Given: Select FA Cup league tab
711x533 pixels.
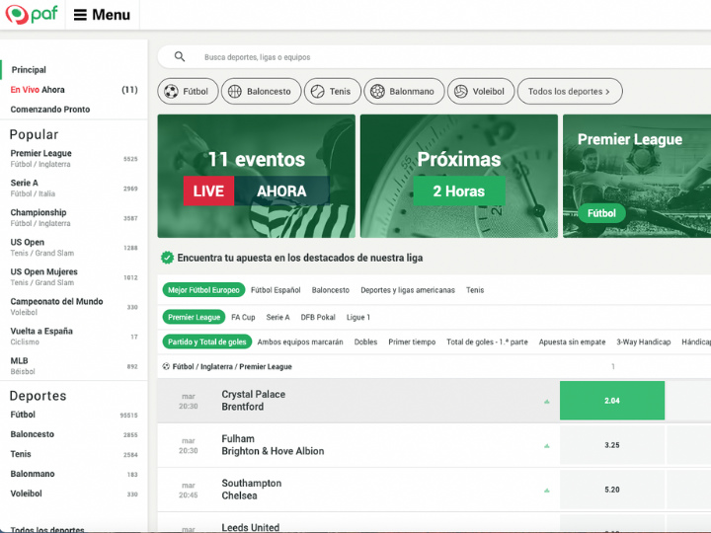Looking at the screenshot, I should (243, 317).
